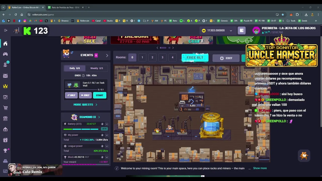Viewport: 322px width, 181px height.
Task: Open Diamond II league details arrow
Action: click(99, 117)
